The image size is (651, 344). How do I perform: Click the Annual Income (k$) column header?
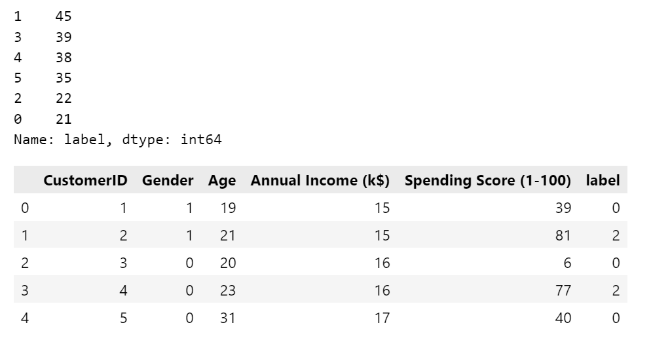(320, 180)
